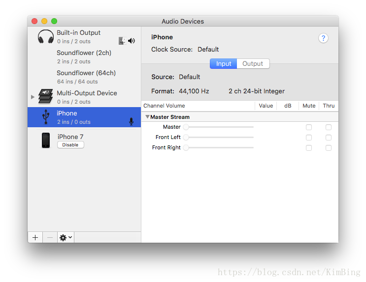366x282 pixels.
Task: Click the Master volume slider knob
Action: (x=186, y=127)
